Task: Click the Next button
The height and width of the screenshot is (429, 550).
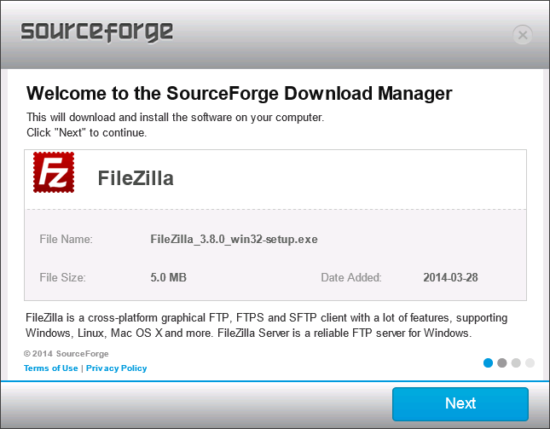Action: (460, 403)
